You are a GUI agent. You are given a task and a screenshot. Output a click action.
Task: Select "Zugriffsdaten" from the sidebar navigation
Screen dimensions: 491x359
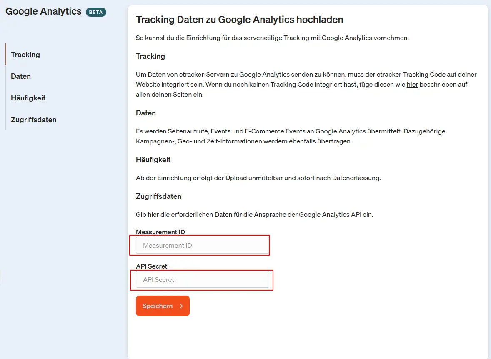tap(33, 120)
